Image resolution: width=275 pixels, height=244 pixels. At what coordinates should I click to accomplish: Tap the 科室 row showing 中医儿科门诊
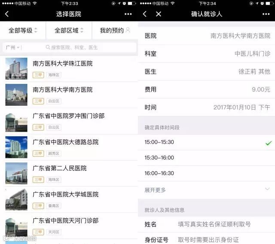pos(206,54)
